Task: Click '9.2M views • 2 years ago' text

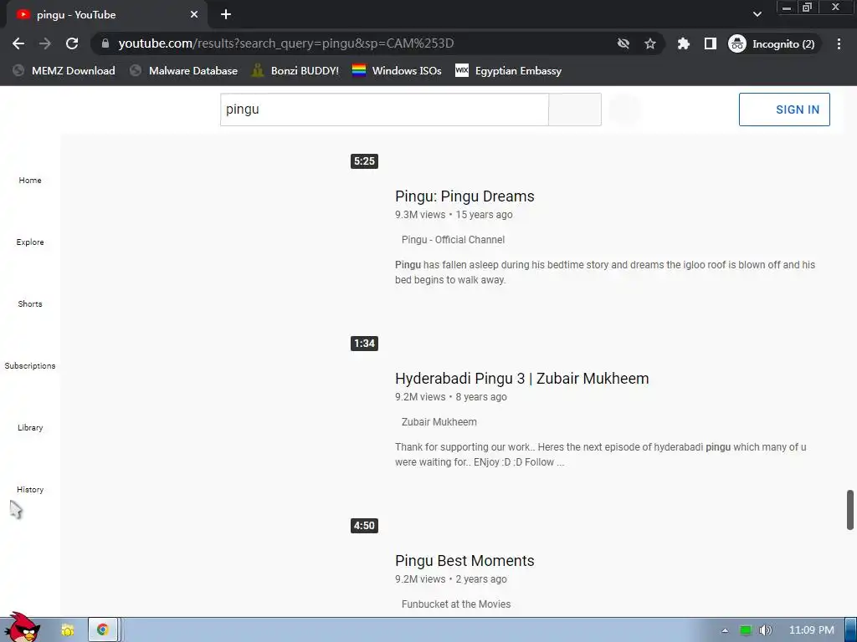Action: [x=451, y=579]
